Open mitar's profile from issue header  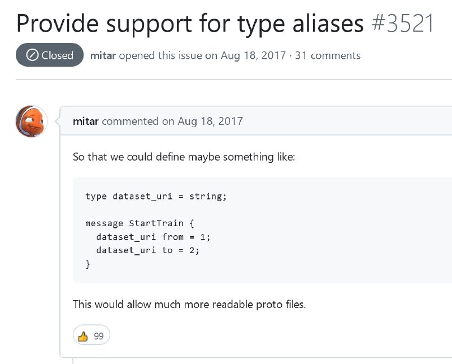click(103, 55)
